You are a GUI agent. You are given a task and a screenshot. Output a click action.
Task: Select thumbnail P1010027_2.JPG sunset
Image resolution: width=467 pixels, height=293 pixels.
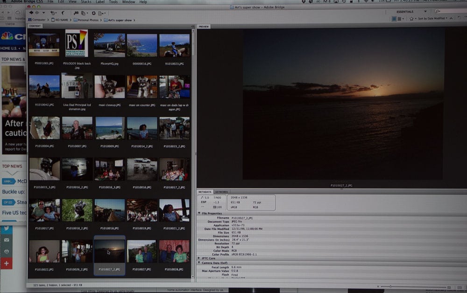click(x=110, y=251)
